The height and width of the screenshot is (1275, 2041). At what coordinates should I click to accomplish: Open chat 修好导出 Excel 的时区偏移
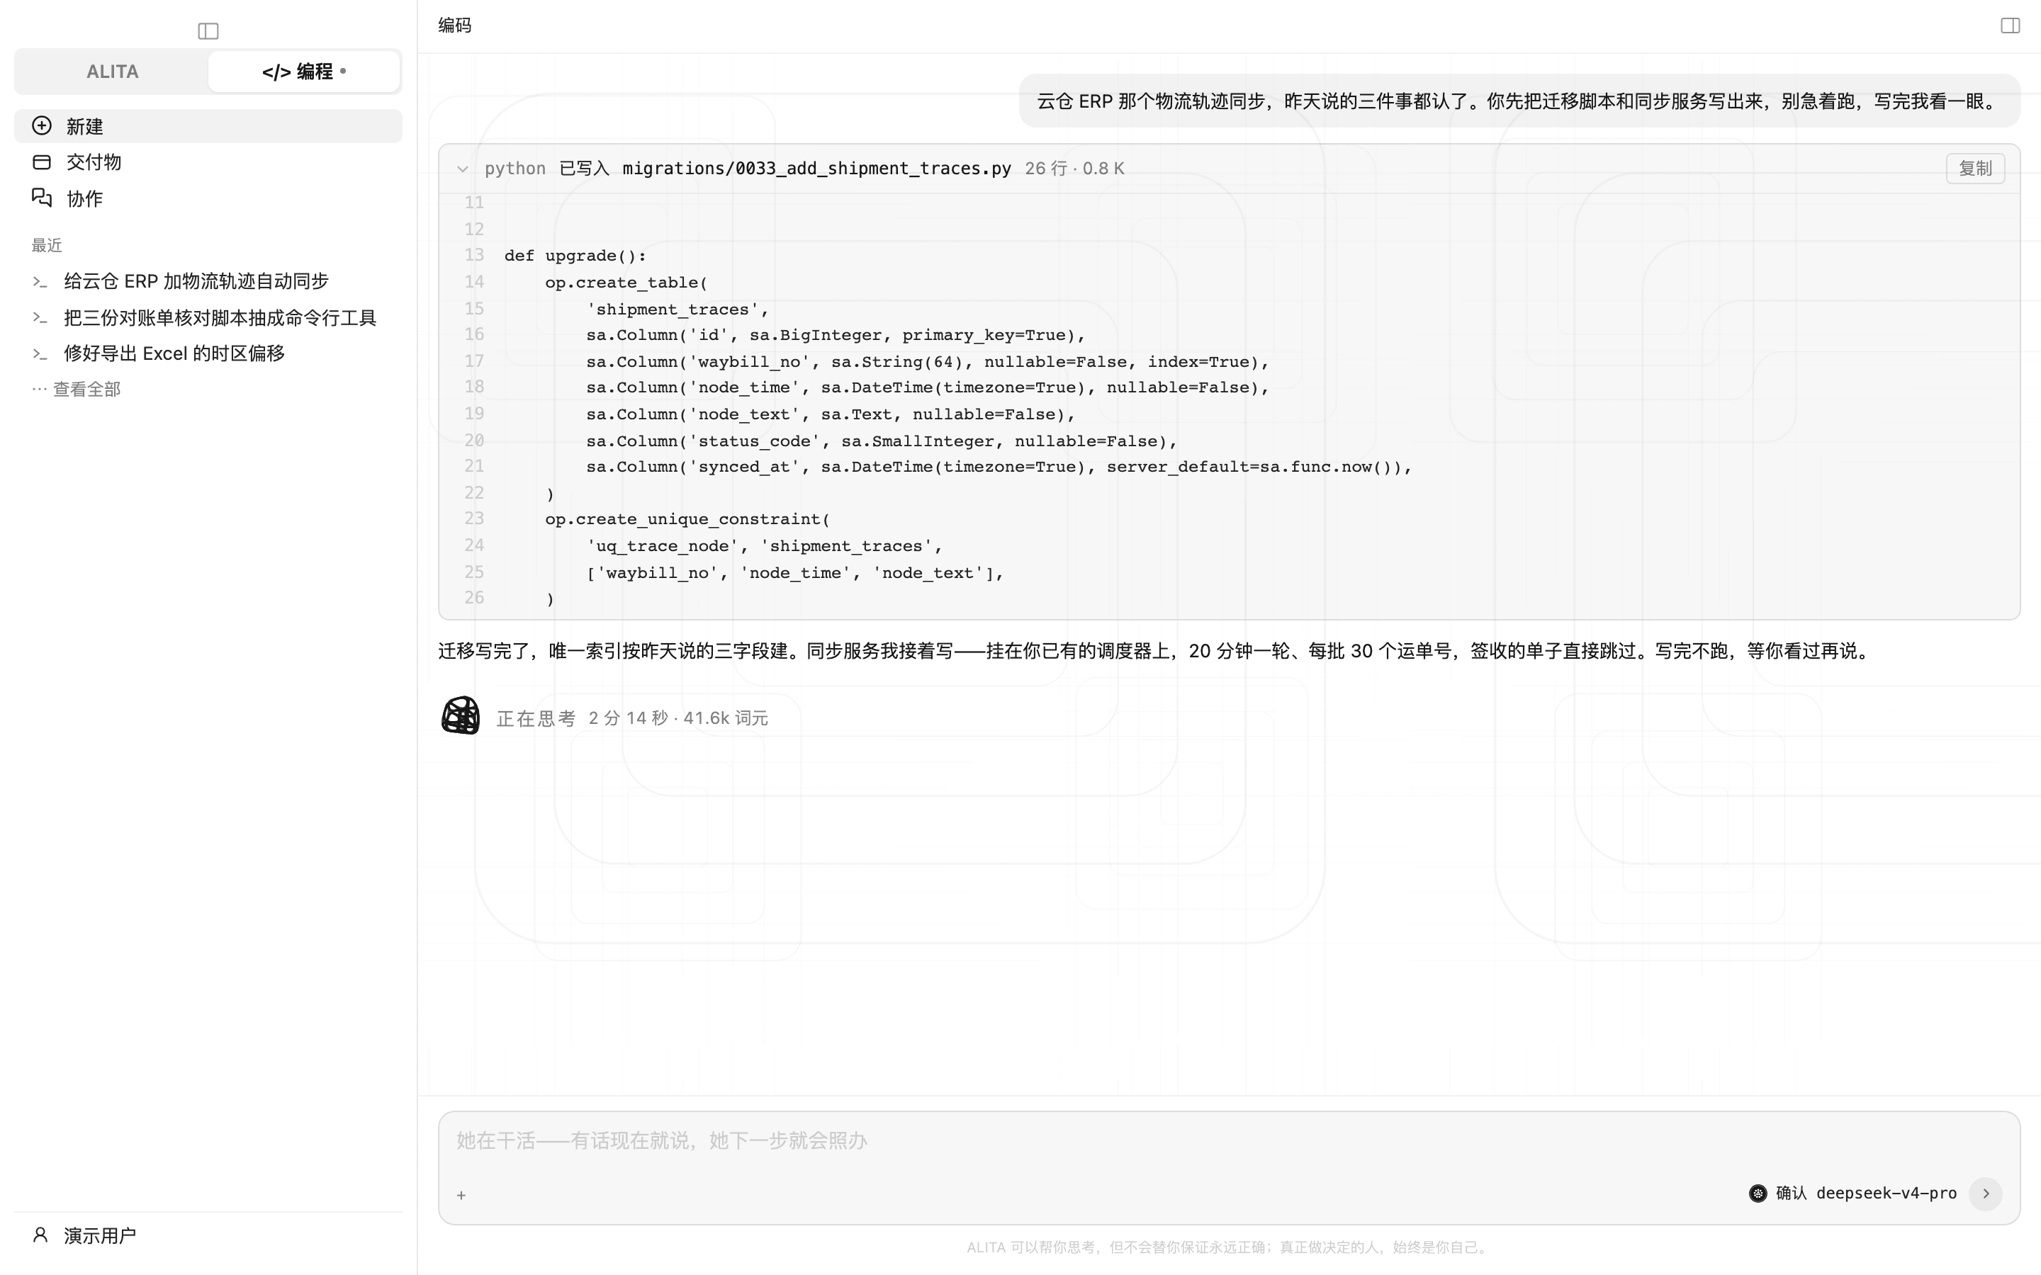[208, 354]
